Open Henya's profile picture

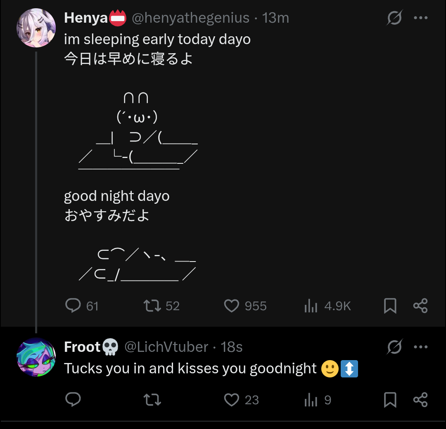[36, 28]
